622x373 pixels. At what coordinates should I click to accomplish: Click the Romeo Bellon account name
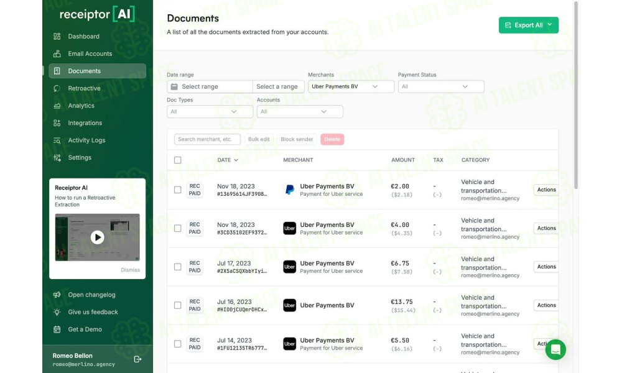(72, 356)
